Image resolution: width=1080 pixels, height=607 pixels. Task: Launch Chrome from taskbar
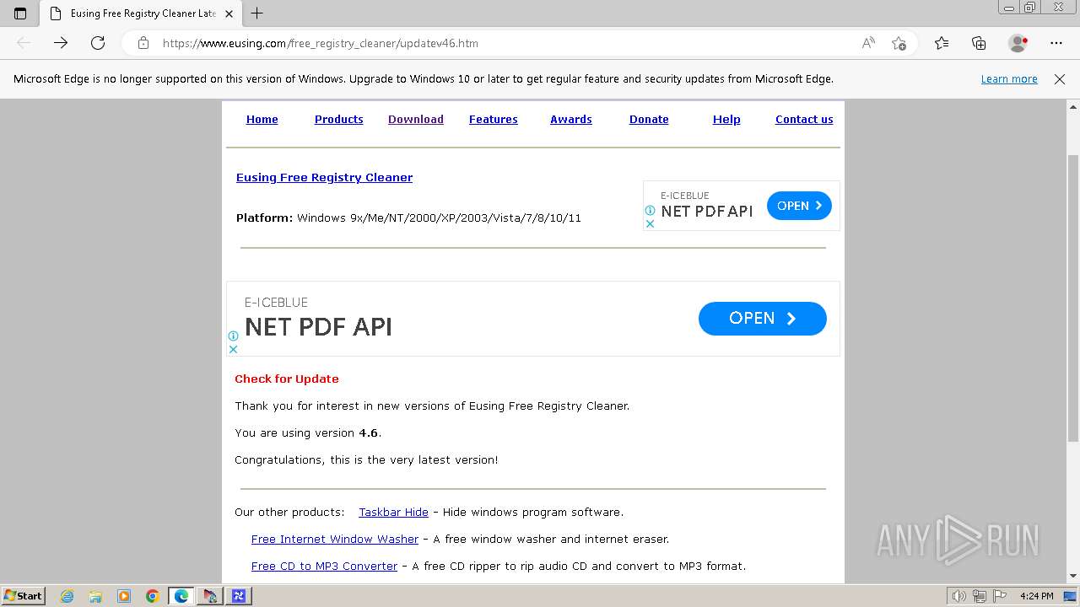tap(153, 596)
